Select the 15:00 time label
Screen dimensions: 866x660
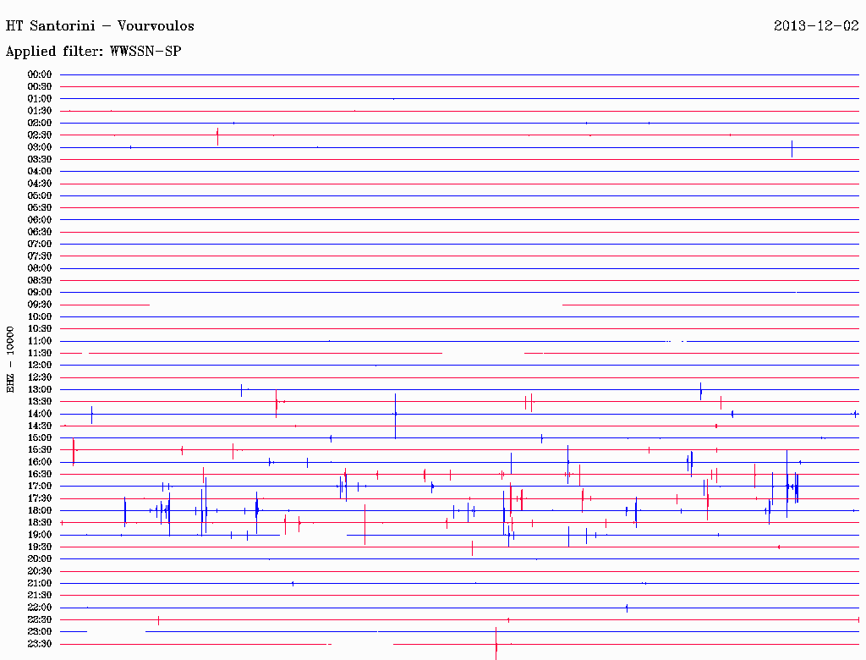pos(40,437)
